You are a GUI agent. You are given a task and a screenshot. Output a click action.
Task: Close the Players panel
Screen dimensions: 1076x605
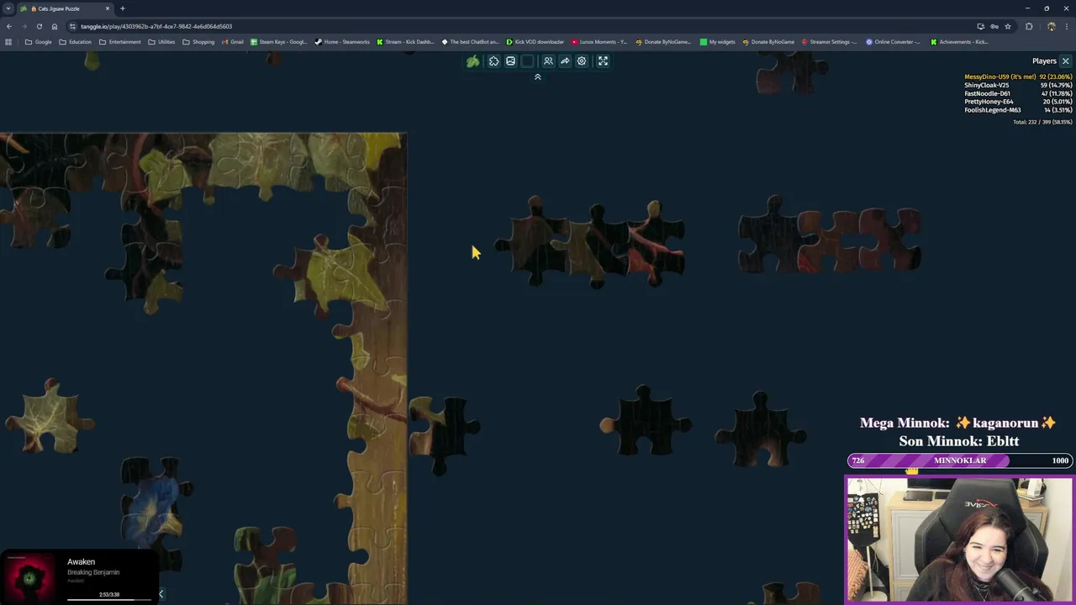coord(1065,61)
